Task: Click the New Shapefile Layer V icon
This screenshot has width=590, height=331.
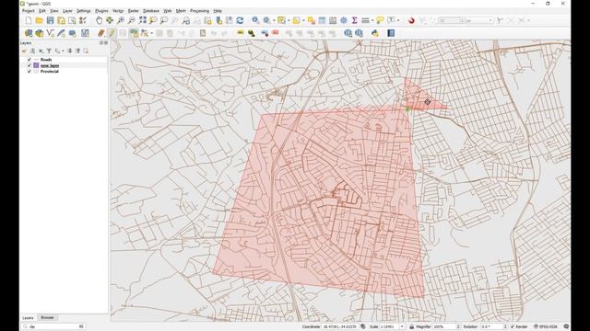Action: click(50, 33)
